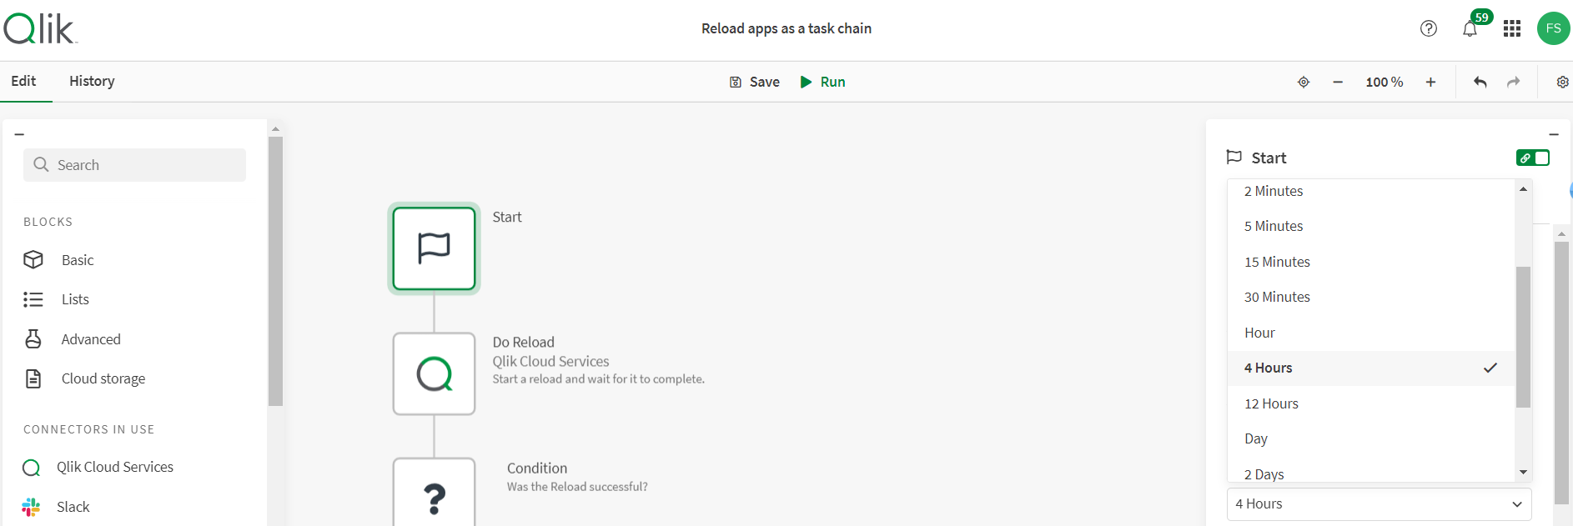The width and height of the screenshot is (1573, 526).
Task: Select the Do Reload Qlik block
Action: (434, 373)
